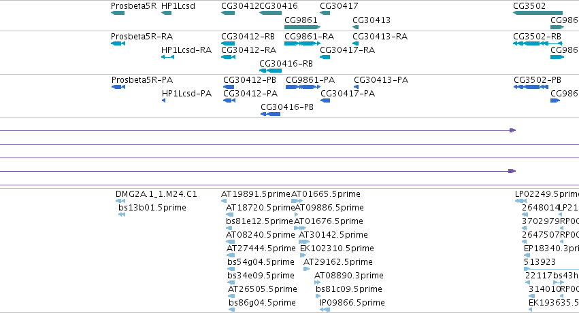579x313 pixels.
Task: Click the Prosbeta5R gene label
Action: pos(133,6)
